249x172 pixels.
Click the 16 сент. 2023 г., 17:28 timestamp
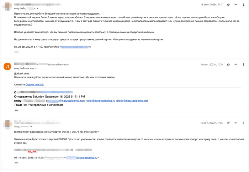pos(211,65)
